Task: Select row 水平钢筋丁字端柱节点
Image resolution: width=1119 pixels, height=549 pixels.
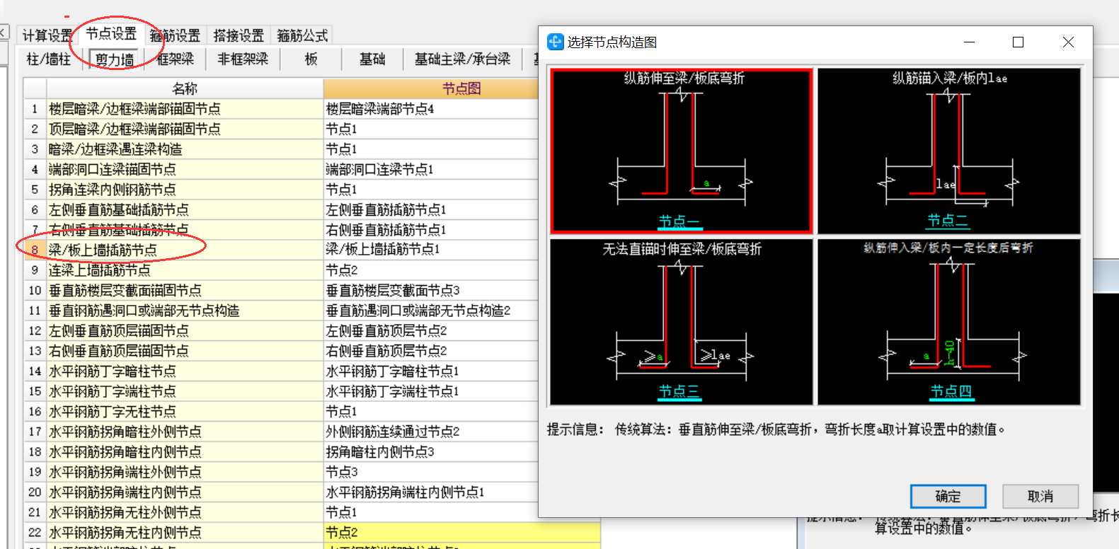Action: pos(185,391)
